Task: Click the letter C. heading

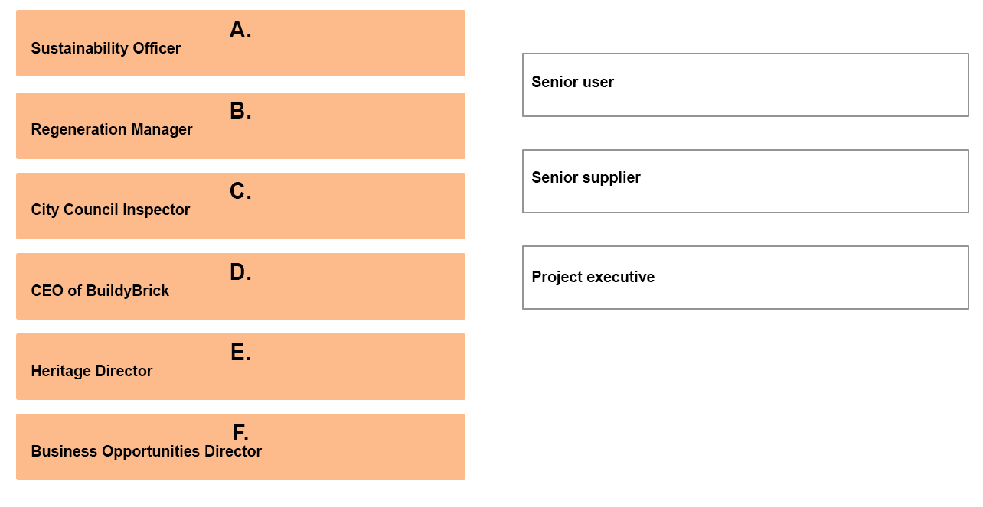Action: (240, 191)
